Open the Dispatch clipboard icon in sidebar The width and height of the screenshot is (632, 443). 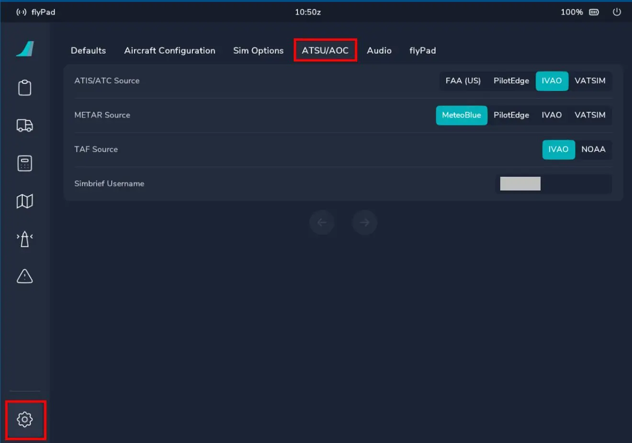pos(25,88)
